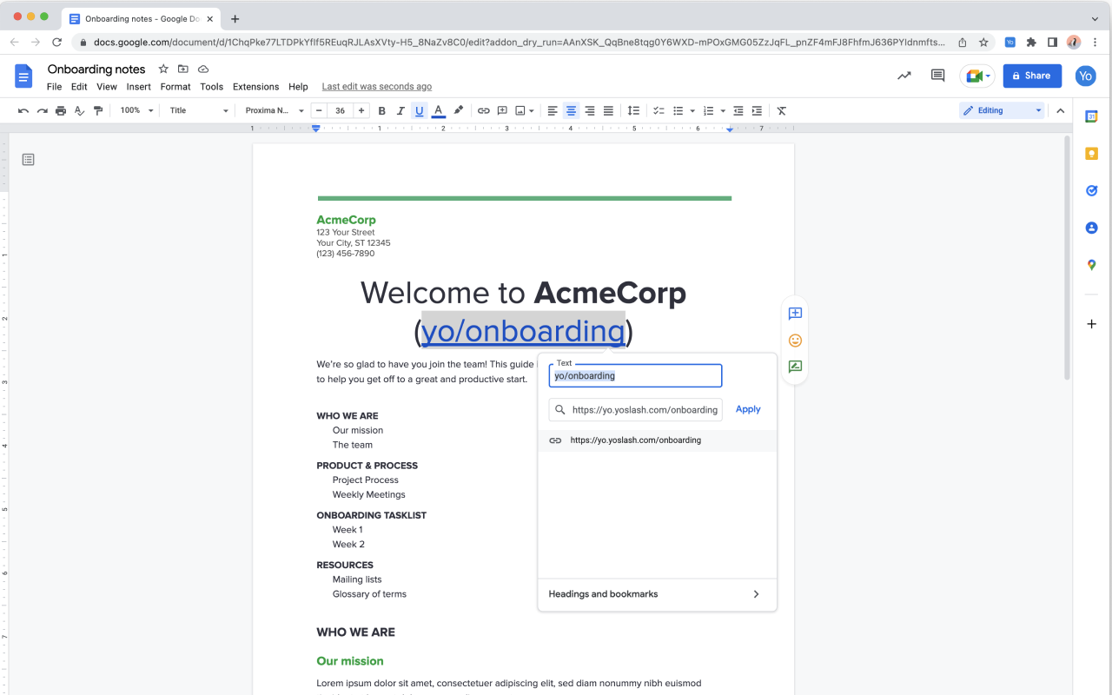Open the Tools menu

(x=211, y=87)
